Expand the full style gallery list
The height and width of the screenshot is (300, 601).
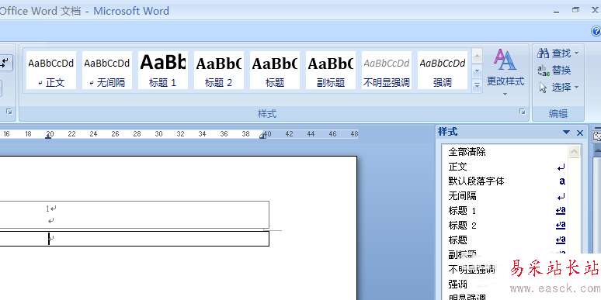point(477,86)
